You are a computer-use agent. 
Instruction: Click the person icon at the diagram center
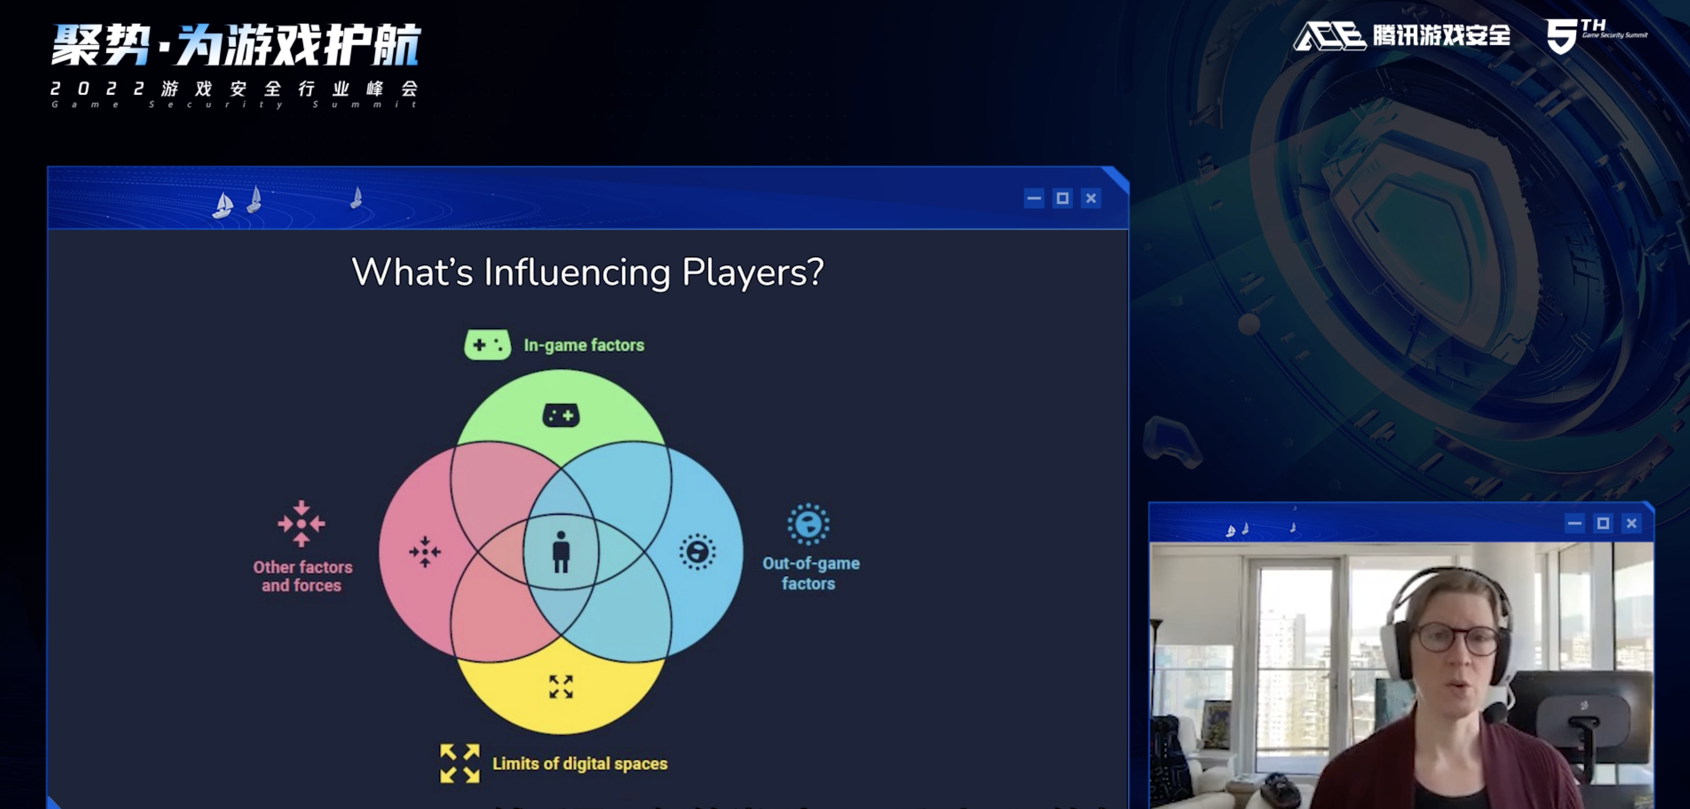point(561,552)
